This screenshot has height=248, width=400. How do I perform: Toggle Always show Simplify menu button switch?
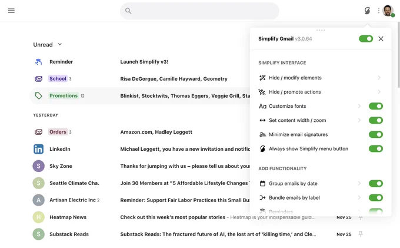tap(376, 148)
